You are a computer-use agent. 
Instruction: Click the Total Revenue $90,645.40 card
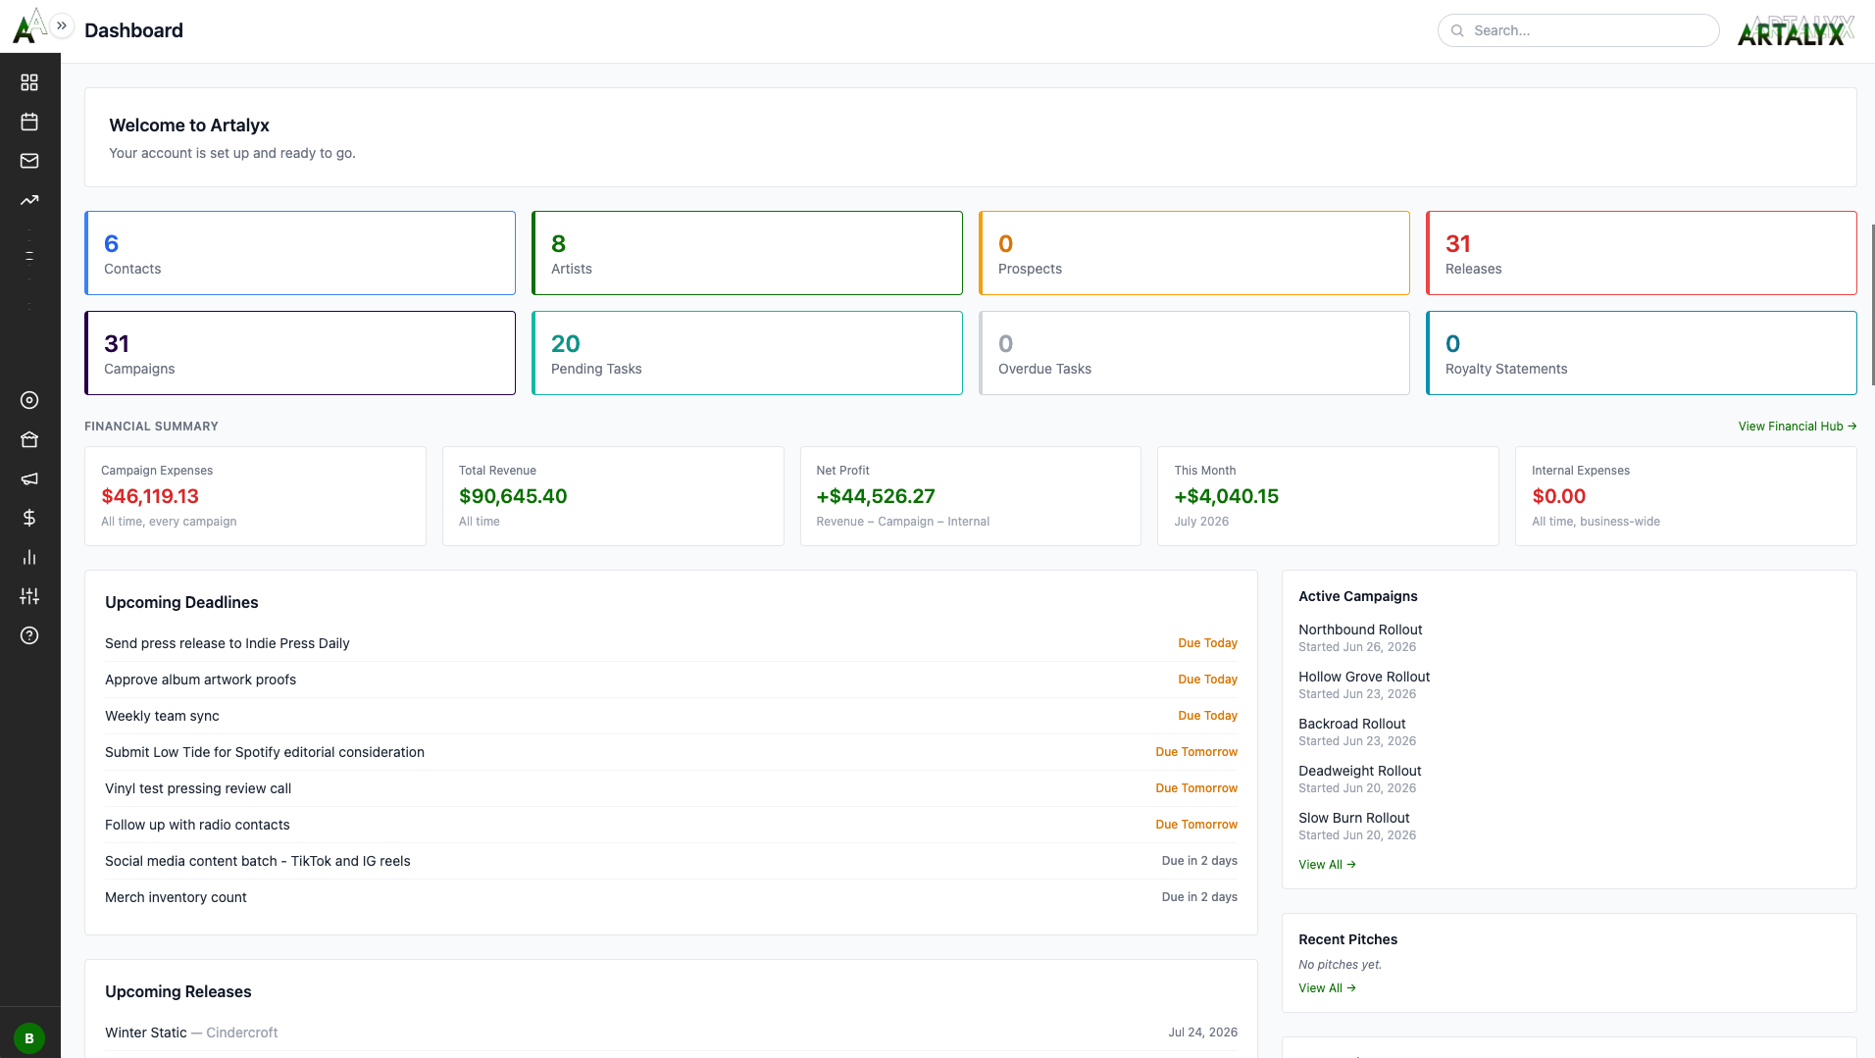pyautogui.click(x=613, y=496)
